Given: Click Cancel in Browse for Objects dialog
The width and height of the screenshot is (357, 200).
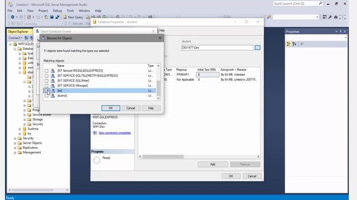Looking at the screenshot, I should tap(131, 108).
